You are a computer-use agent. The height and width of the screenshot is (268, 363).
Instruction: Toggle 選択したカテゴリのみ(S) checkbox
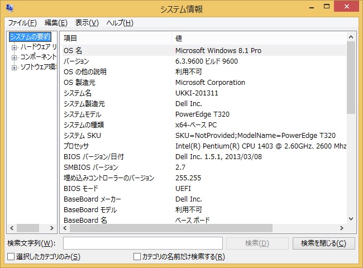tap(11, 256)
